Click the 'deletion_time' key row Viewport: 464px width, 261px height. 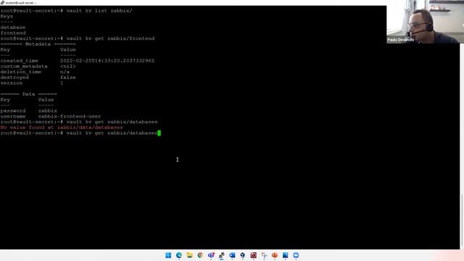[35, 72]
